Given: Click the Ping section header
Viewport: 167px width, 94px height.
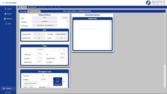Looking at the screenshot, I should point(45,46).
